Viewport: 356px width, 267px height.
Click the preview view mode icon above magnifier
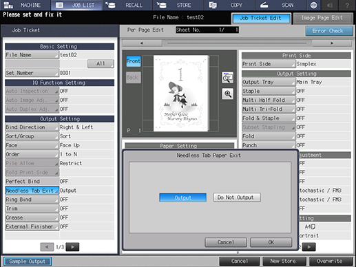tap(228, 78)
